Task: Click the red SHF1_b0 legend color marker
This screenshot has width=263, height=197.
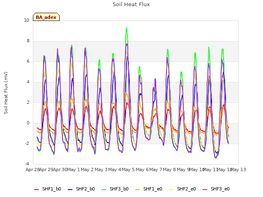Action: [37, 190]
